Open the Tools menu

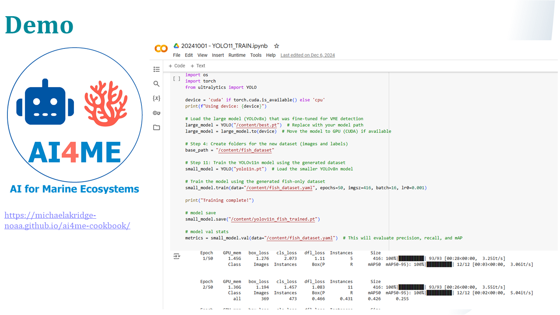point(255,55)
